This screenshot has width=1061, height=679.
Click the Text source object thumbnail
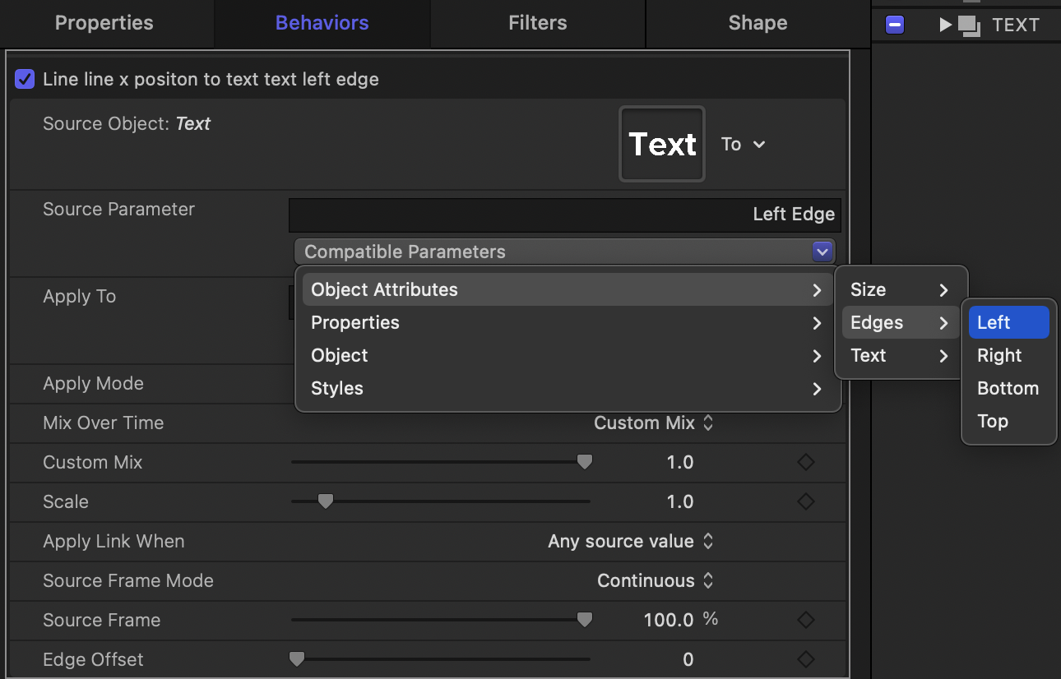pos(662,144)
